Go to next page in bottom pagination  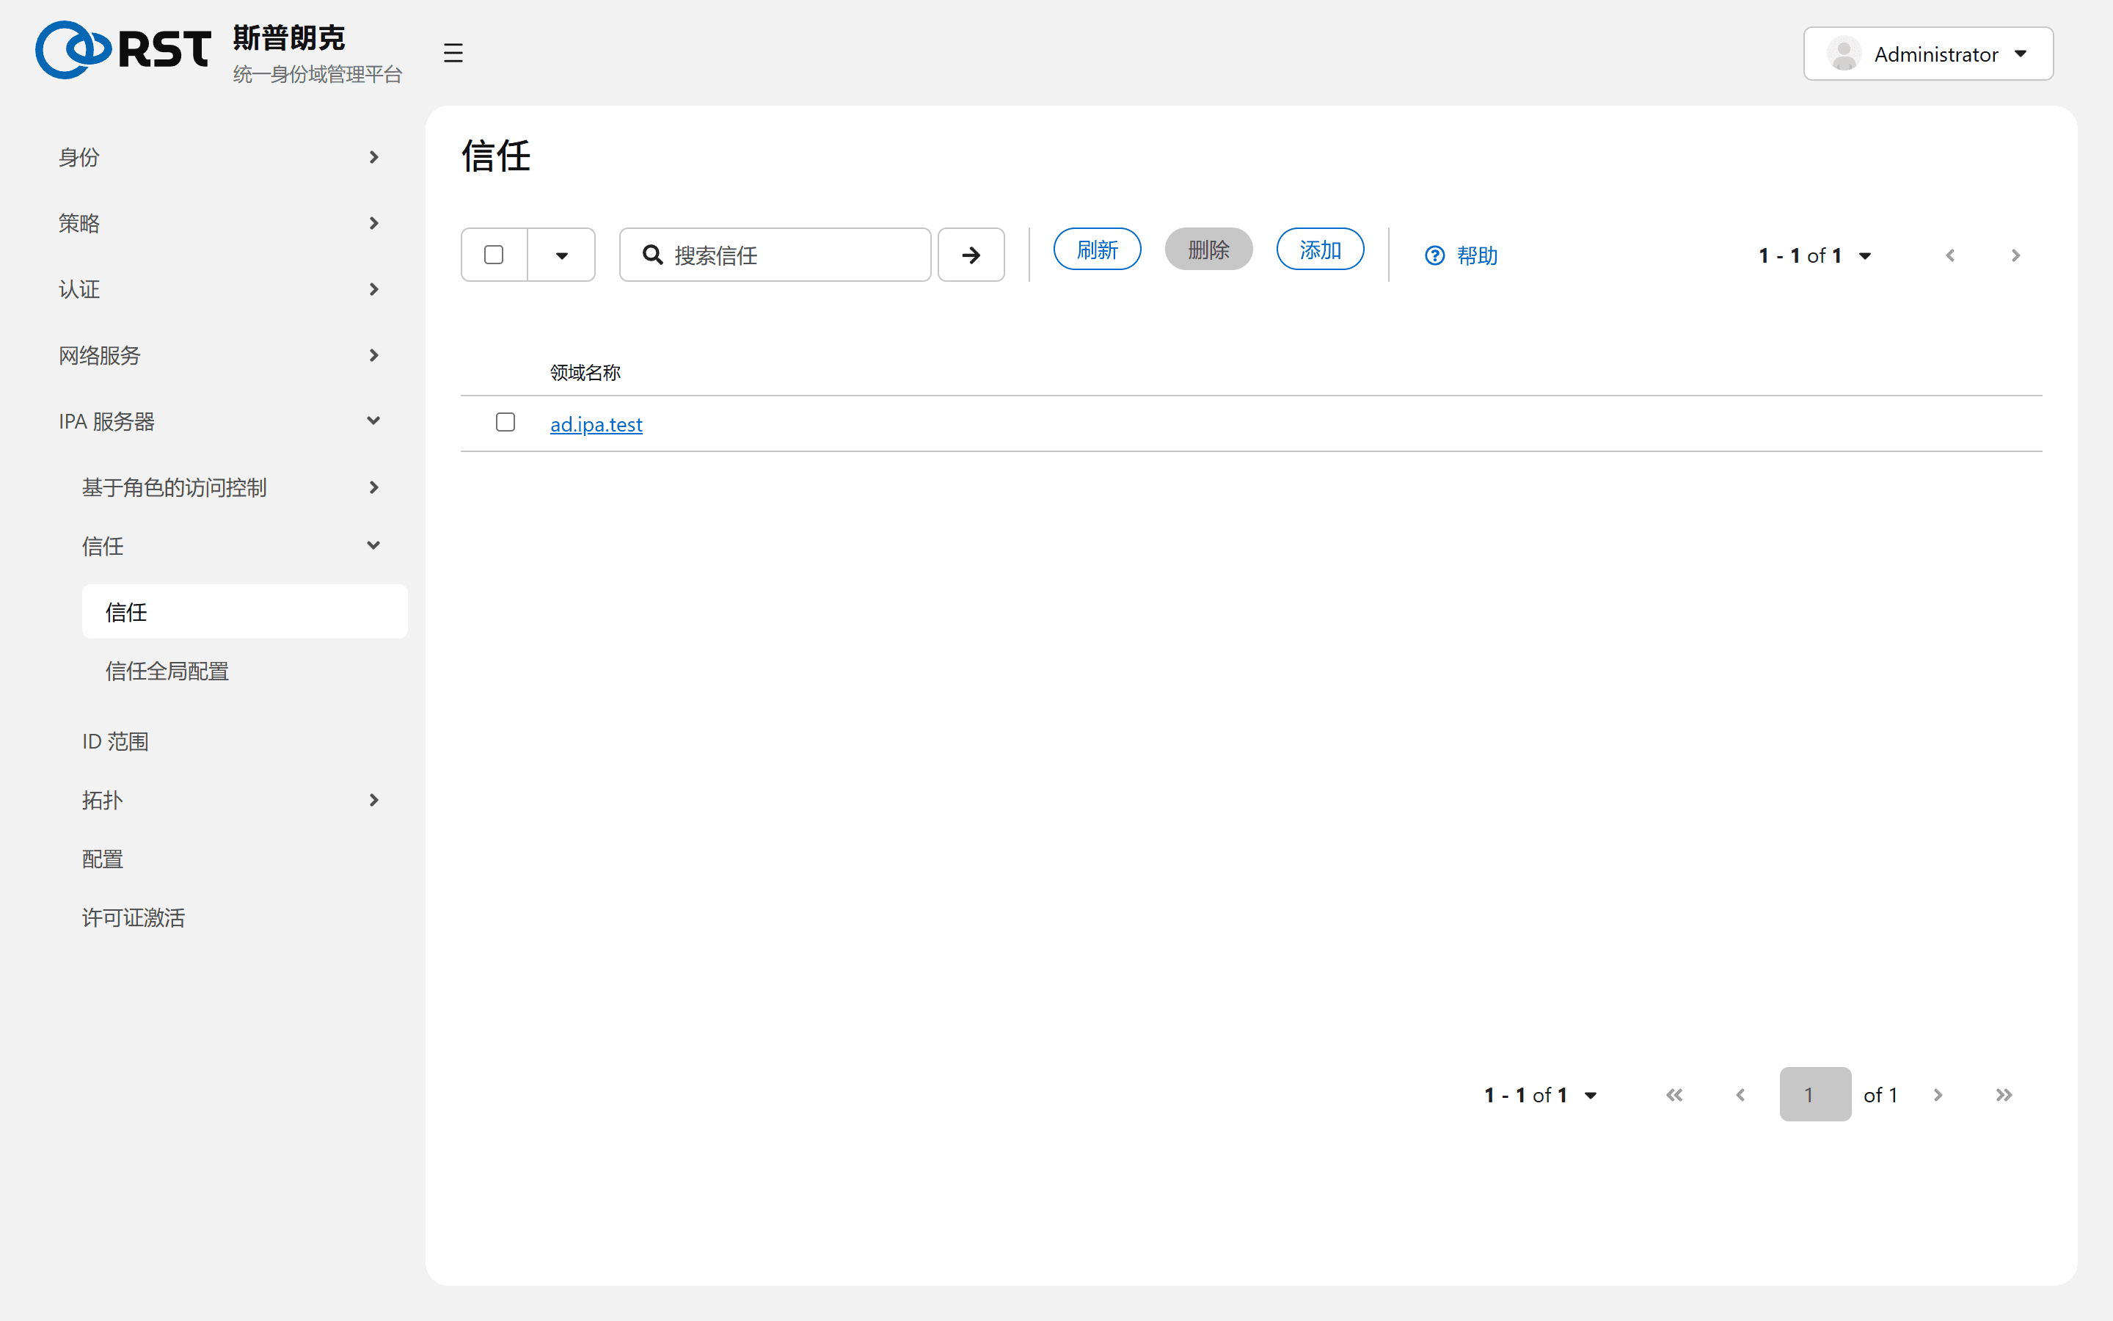click(1938, 1095)
